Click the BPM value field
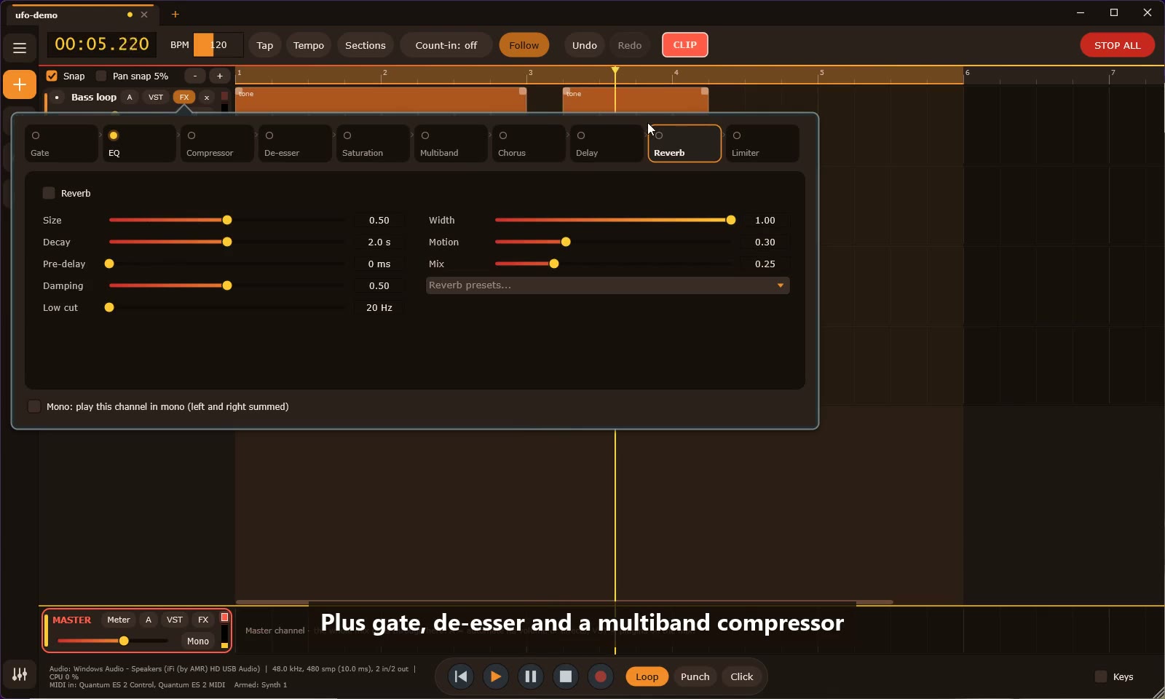This screenshot has width=1165, height=699. pos(218,45)
